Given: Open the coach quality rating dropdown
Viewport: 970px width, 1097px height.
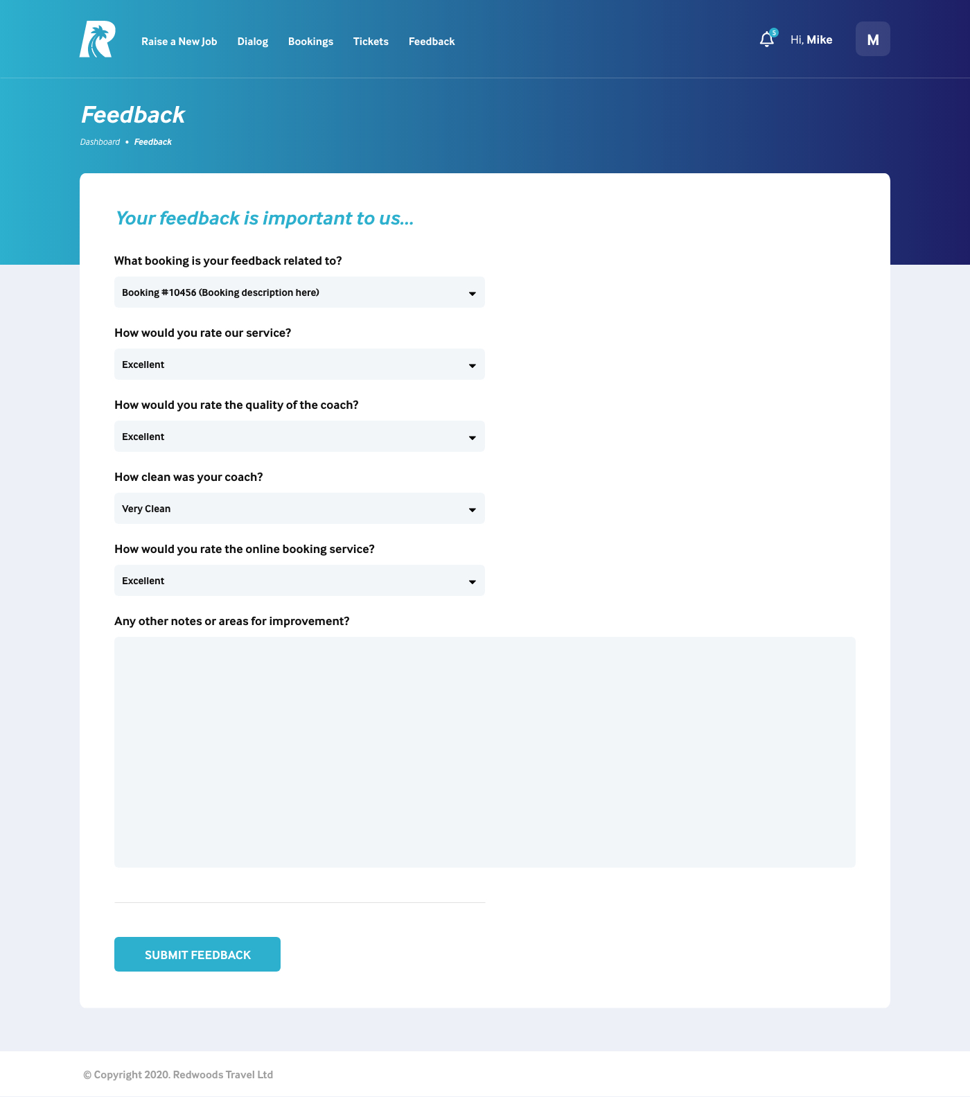Looking at the screenshot, I should click(299, 437).
